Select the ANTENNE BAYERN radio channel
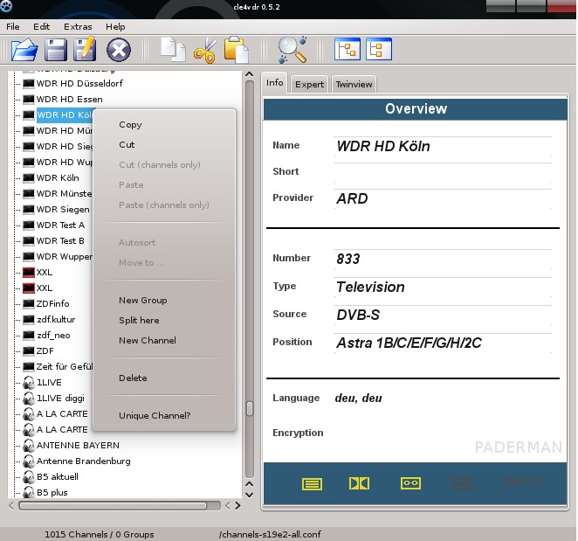Screen dimensions: 578x541 coord(77,445)
